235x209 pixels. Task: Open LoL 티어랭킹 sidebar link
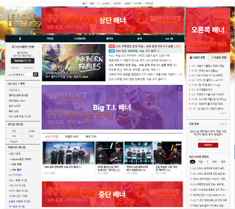[15, 175]
